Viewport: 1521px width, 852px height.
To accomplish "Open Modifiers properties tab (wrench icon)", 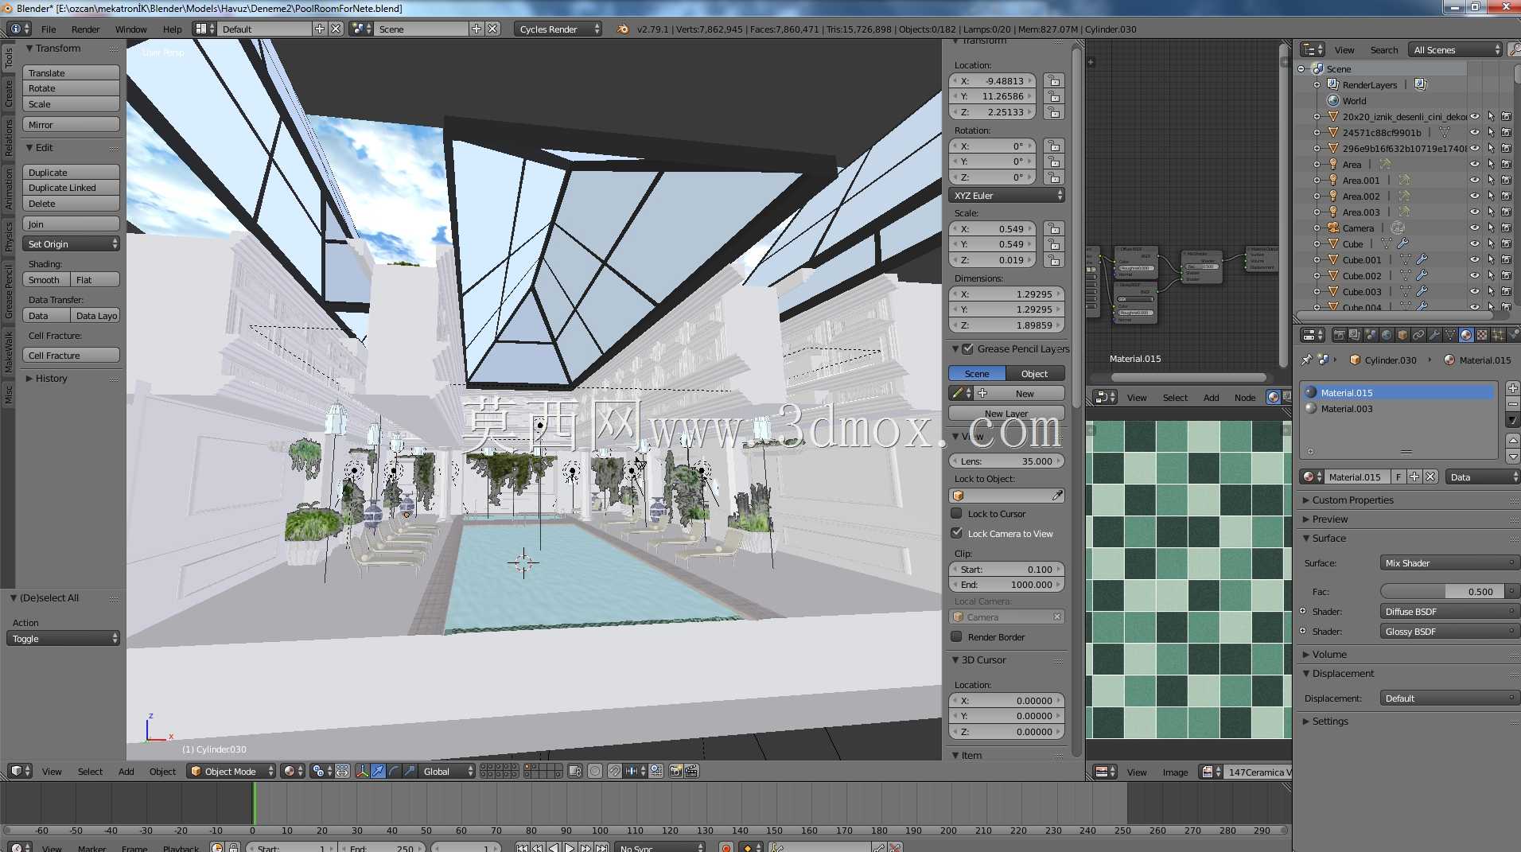I will [x=1434, y=335].
